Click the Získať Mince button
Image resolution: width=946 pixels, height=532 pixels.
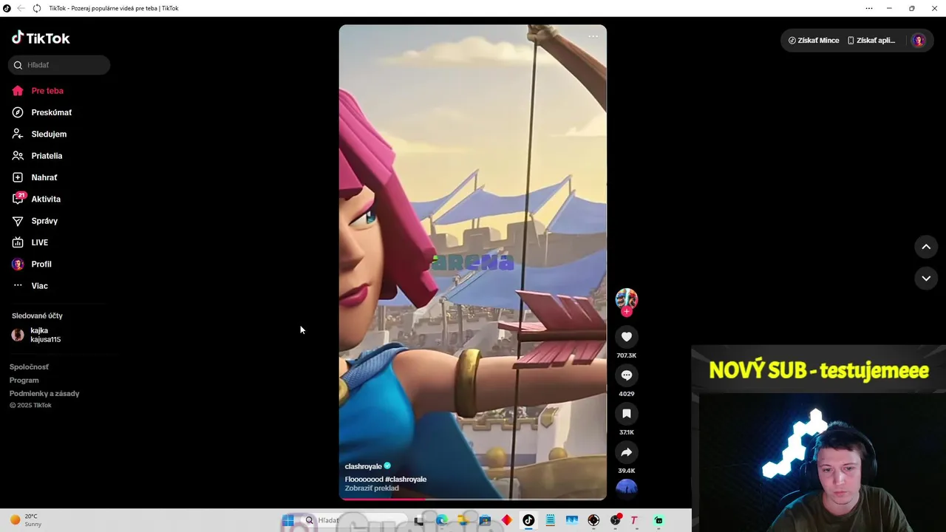tap(814, 41)
